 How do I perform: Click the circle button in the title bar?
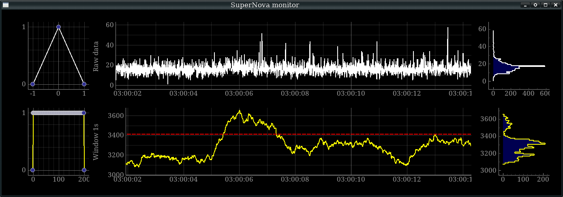pyautogui.click(x=535, y=5)
